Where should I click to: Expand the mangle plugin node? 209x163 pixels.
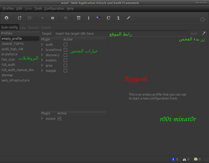coord(42,71)
